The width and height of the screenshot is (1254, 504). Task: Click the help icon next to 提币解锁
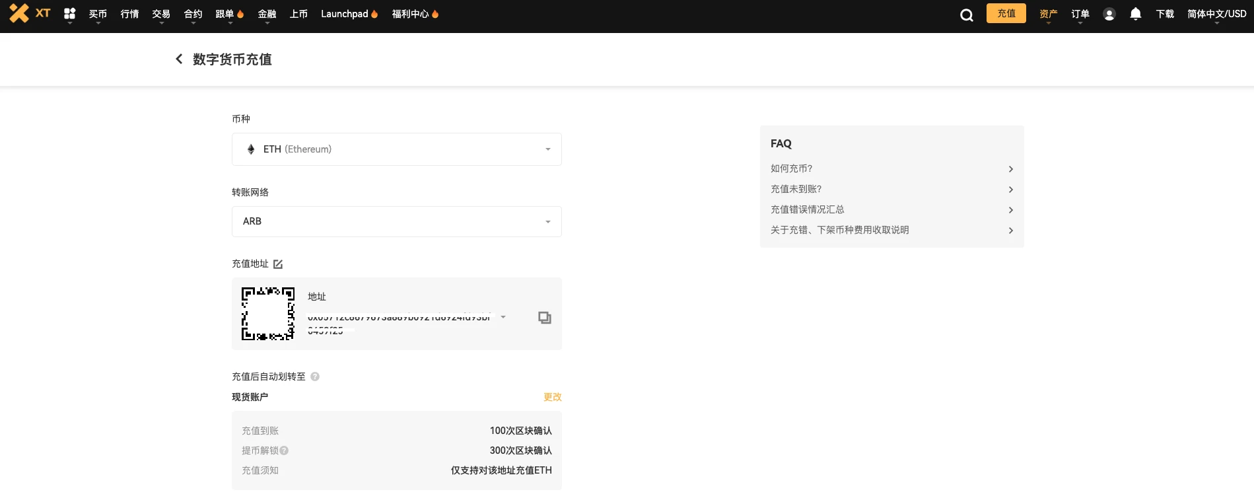(284, 450)
